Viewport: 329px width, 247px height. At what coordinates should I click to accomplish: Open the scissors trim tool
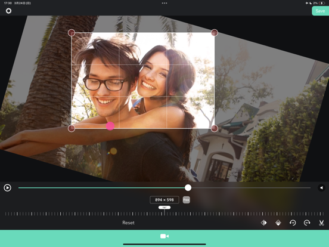pyautogui.click(x=321, y=223)
